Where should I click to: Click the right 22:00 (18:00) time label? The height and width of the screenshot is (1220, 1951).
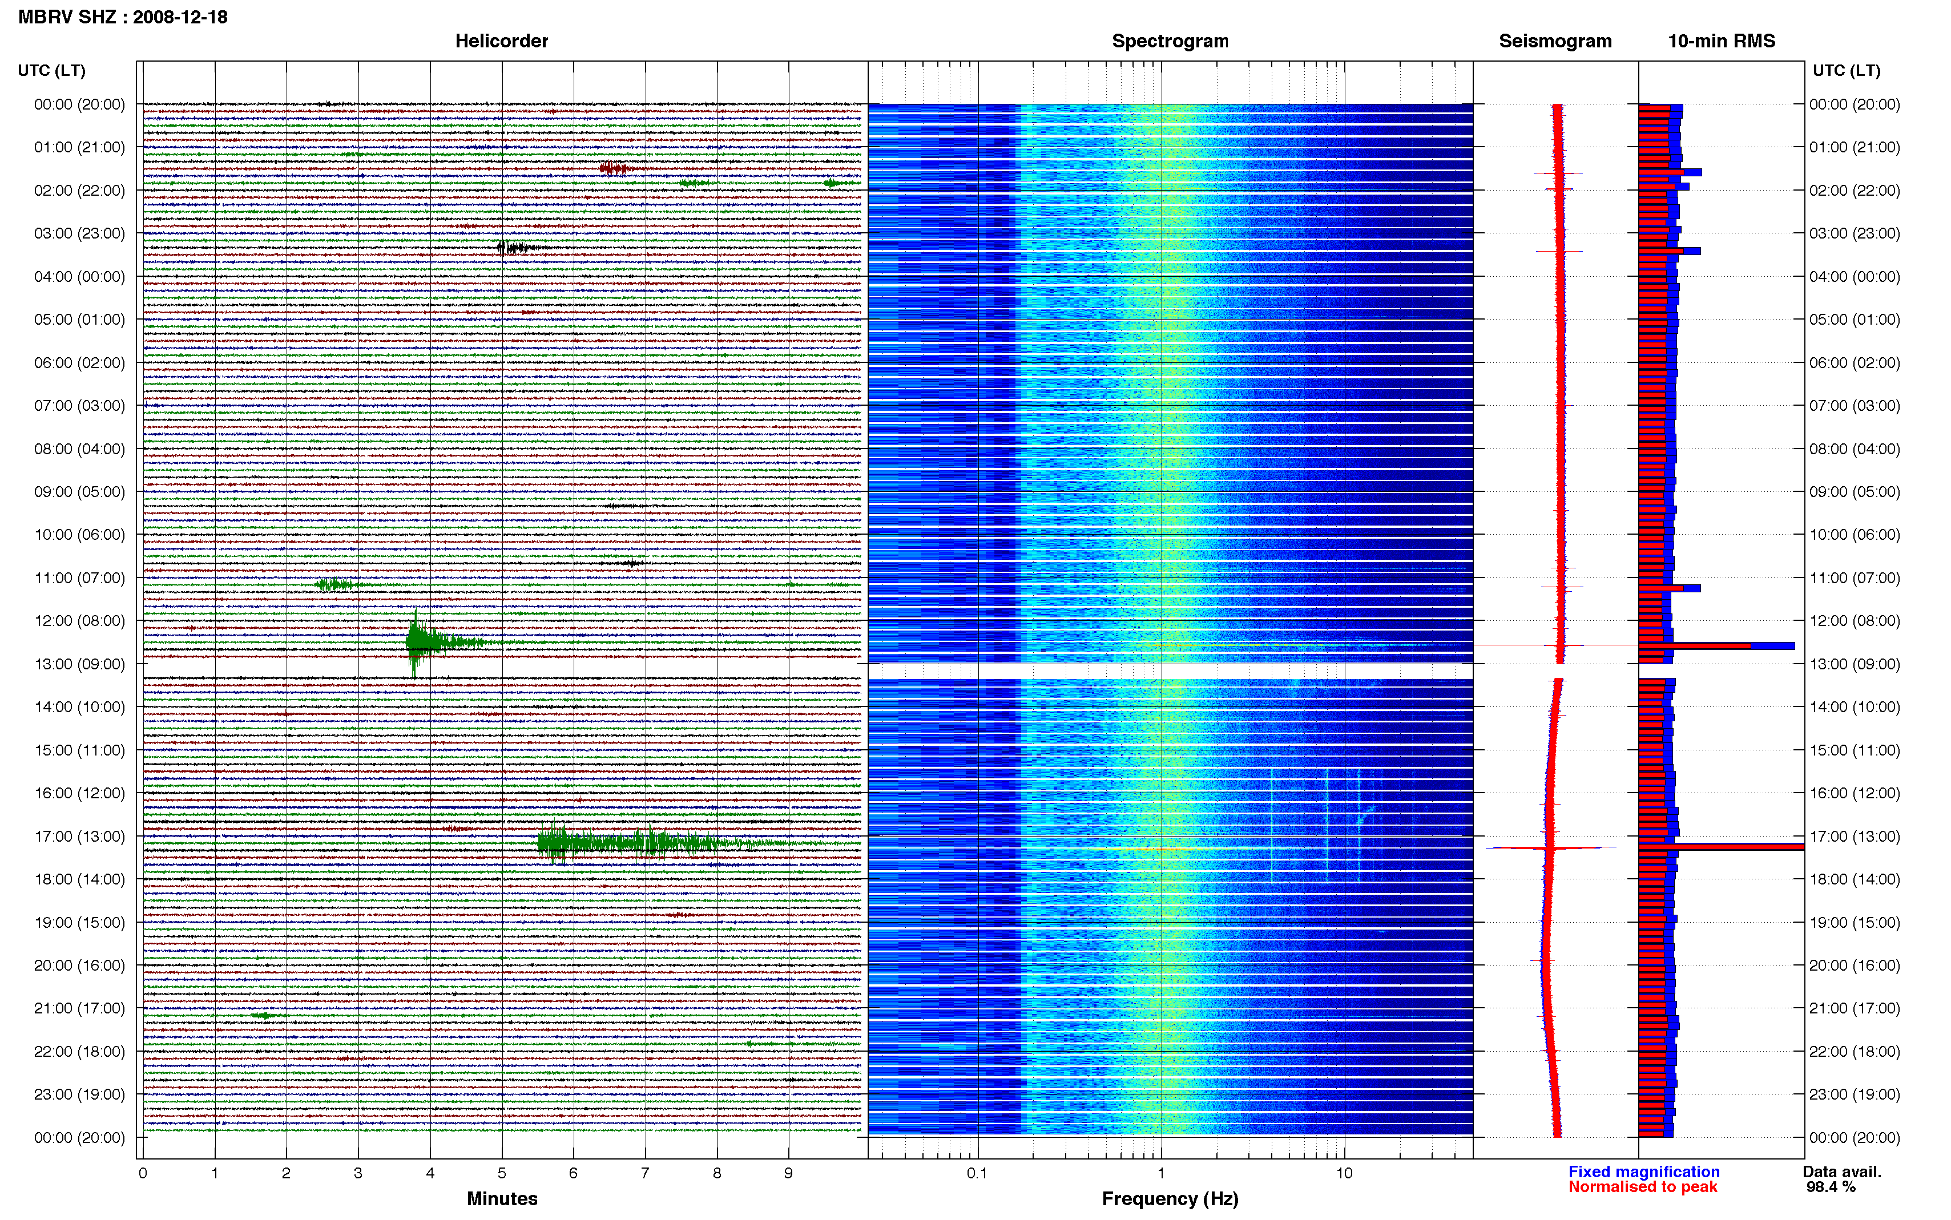(1854, 1051)
